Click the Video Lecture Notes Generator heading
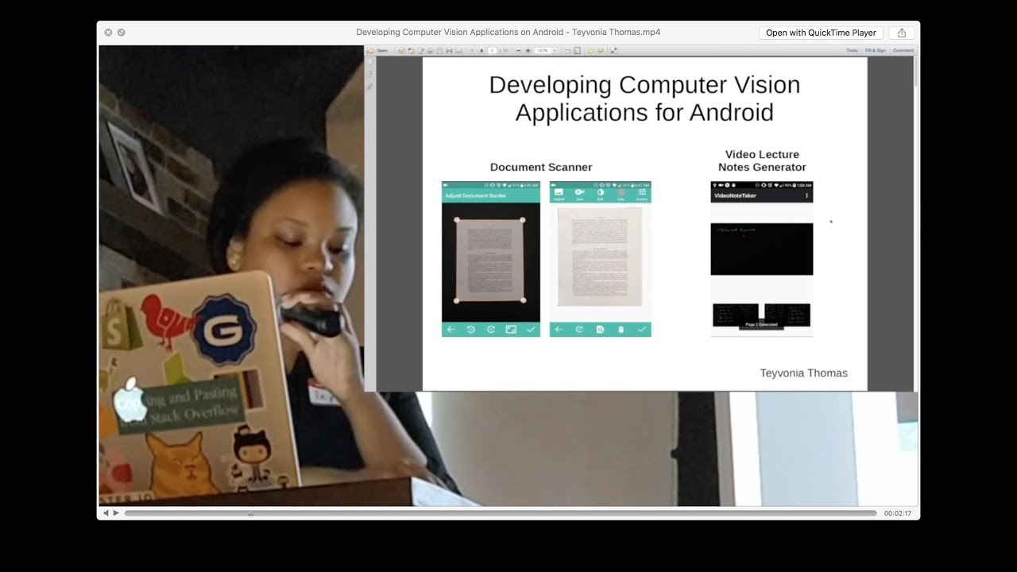Image resolution: width=1017 pixels, height=572 pixels. click(762, 160)
